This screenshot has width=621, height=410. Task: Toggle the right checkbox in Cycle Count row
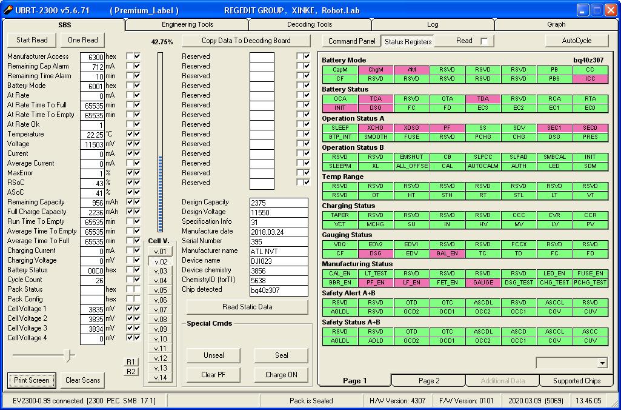click(x=137, y=280)
